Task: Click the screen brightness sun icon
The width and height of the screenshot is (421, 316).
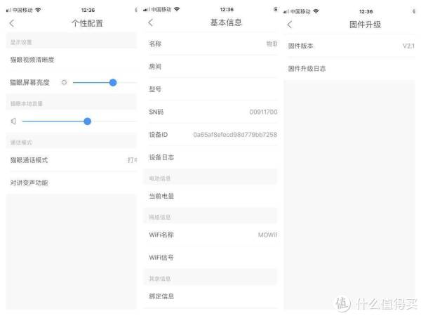Action: [x=64, y=82]
